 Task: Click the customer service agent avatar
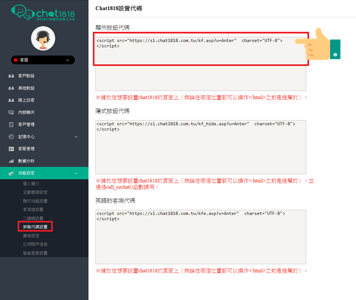click(x=43, y=38)
